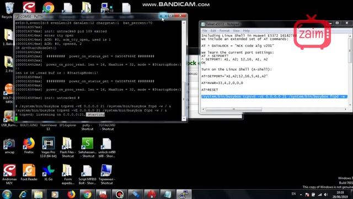Image resolution: width=353 pixels, height=199 pixels.
Task: Click the PuTTY taskbar button
Action: tap(184, 194)
